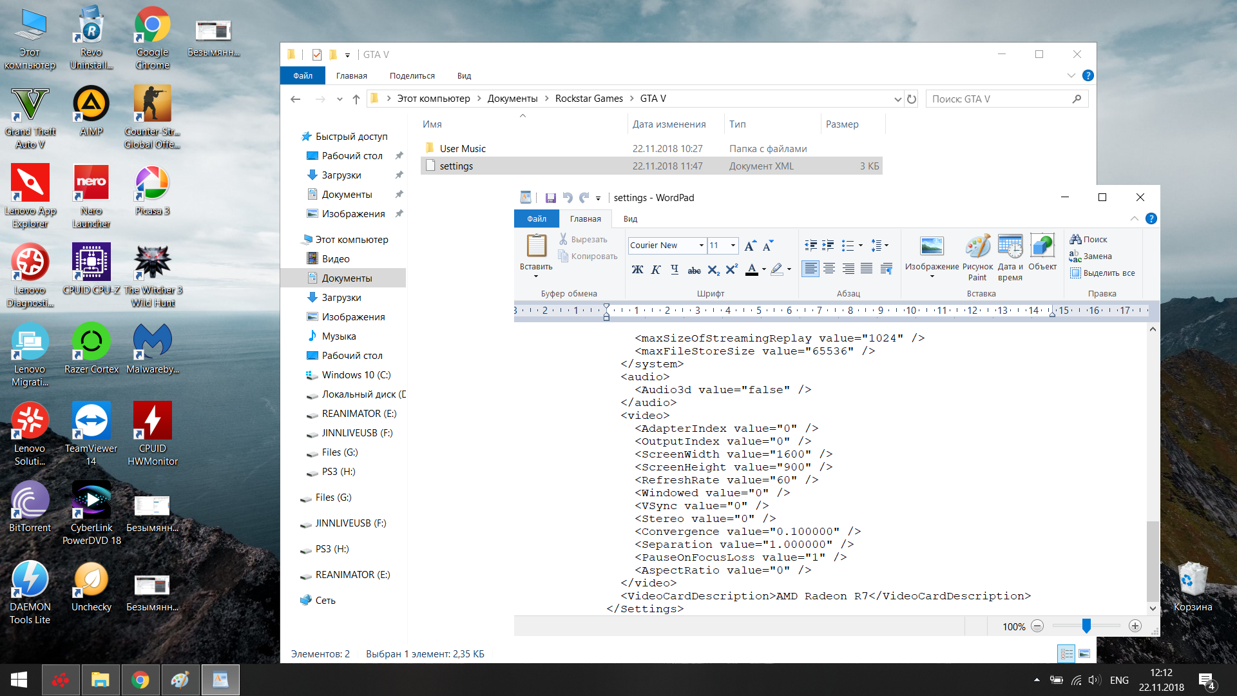Image resolution: width=1237 pixels, height=696 pixels.
Task: Open the highlight color dropdown arrow
Action: pos(789,269)
